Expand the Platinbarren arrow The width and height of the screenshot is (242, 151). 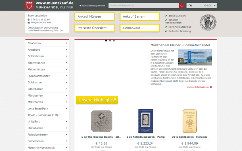coord(66,128)
